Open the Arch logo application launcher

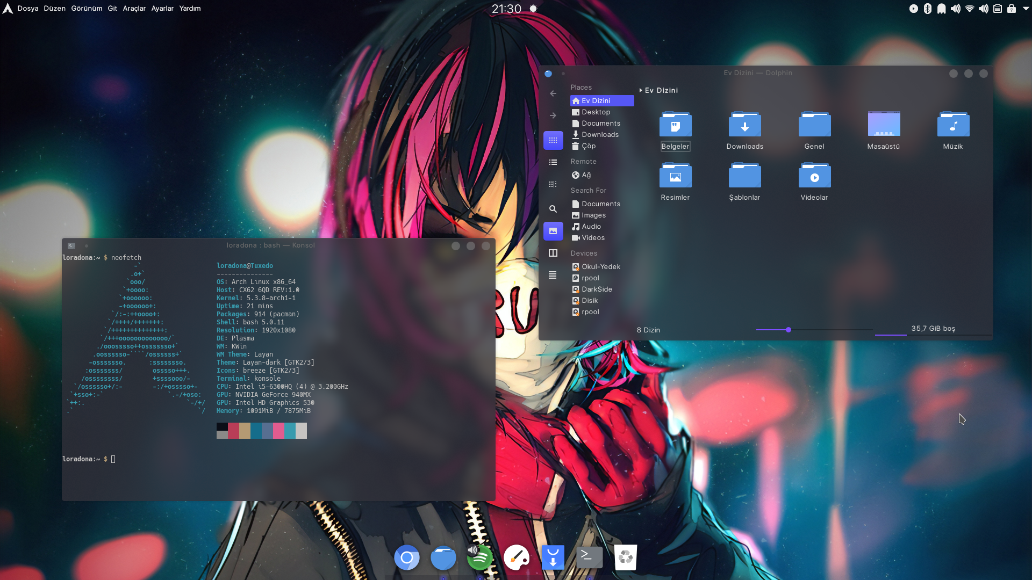[8, 8]
